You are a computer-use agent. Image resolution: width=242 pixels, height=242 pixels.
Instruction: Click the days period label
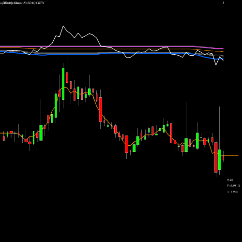[233, 192]
